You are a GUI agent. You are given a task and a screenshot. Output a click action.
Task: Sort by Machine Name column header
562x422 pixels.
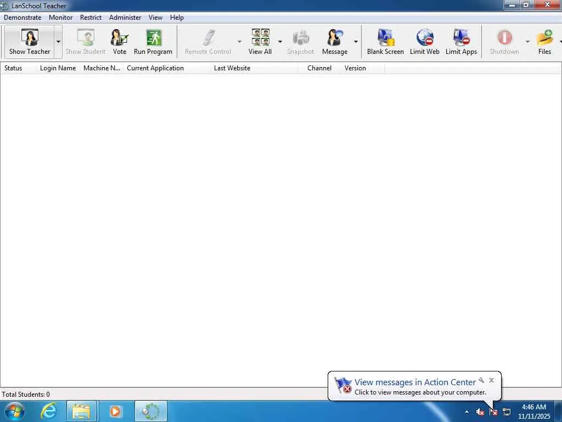point(102,68)
